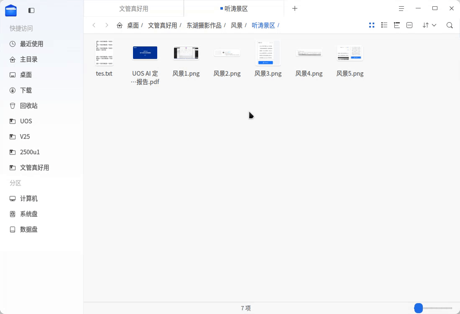Click the 下载 download icon

click(x=13, y=90)
